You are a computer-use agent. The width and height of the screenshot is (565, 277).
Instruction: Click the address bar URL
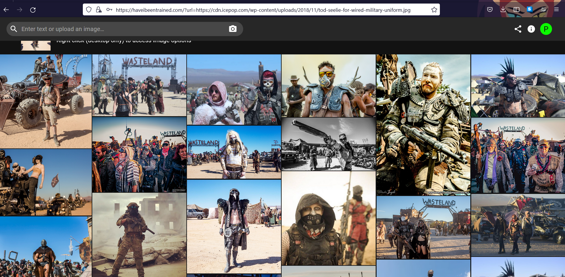[x=263, y=10]
